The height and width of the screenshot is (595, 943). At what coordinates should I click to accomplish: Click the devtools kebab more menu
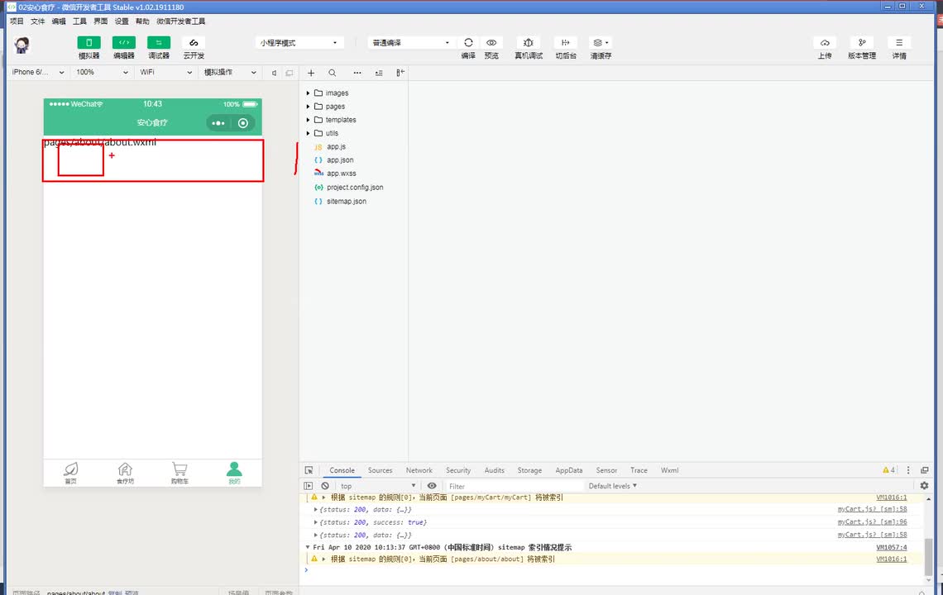pyautogui.click(x=908, y=470)
